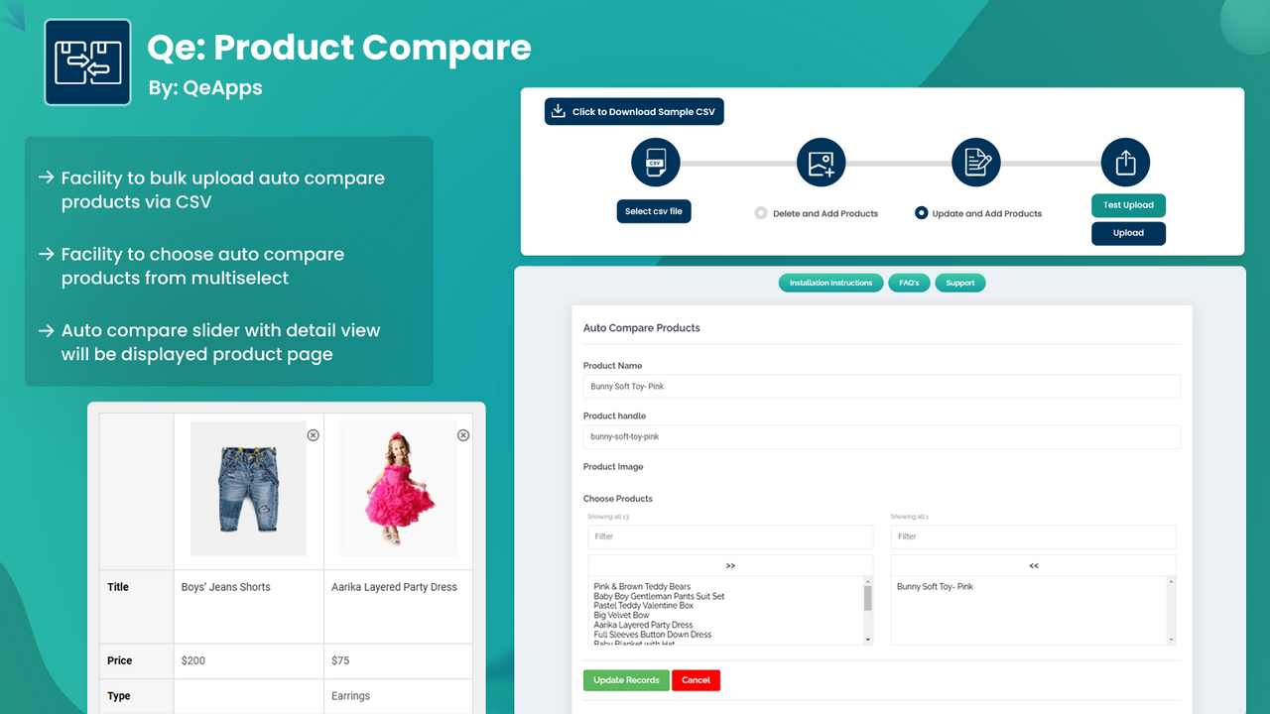Move all products left with << button
Image resolution: width=1270 pixels, height=714 pixels.
1033,565
